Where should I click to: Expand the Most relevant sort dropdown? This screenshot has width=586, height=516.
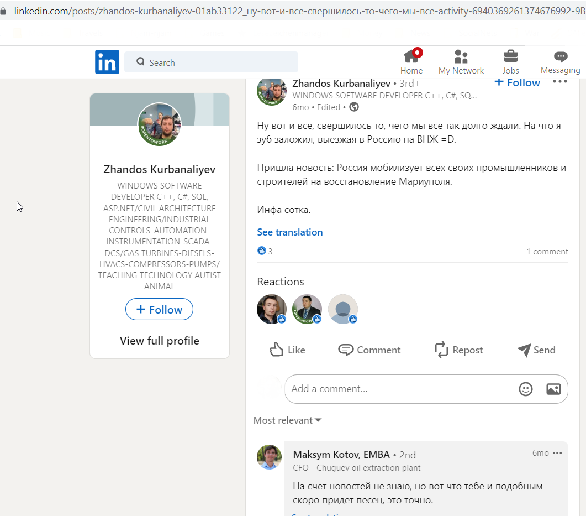pyautogui.click(x=287, y=420)
